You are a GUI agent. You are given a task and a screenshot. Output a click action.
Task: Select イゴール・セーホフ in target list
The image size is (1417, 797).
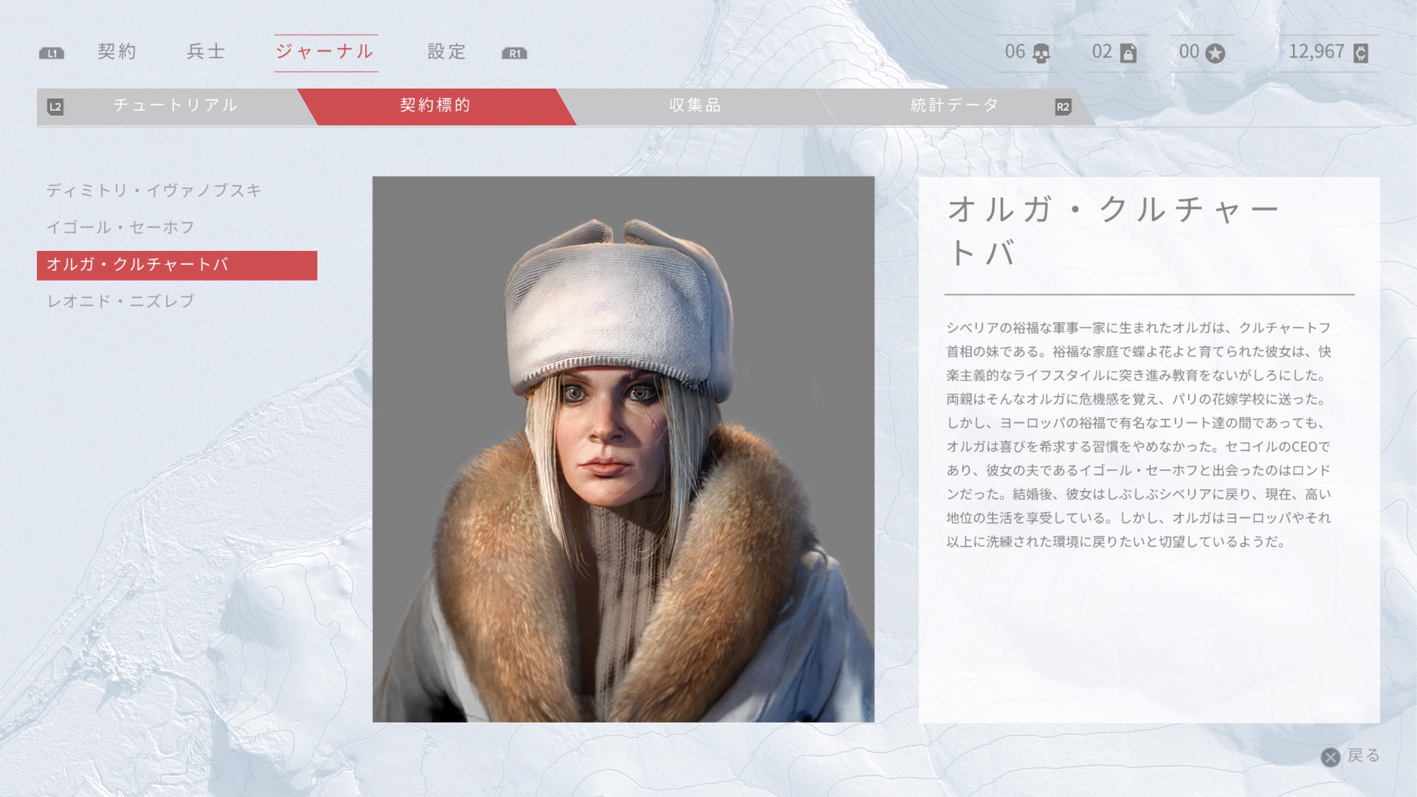click(121, 228)
